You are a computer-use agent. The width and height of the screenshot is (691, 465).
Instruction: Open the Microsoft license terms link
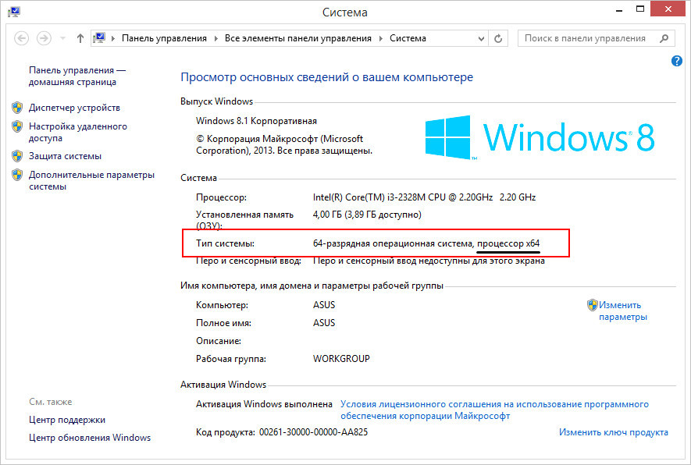494,410
